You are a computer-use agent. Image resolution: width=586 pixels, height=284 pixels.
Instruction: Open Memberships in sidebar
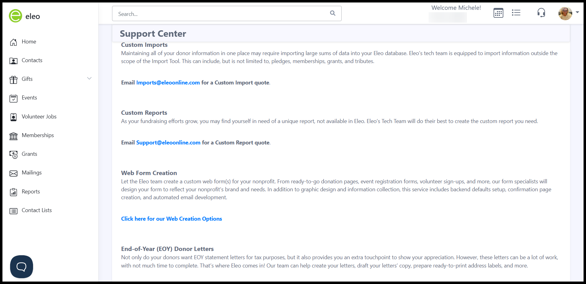point(38,135)
